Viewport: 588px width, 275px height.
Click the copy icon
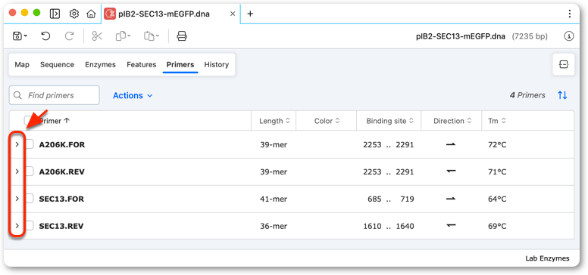click(x=120, y=36)
